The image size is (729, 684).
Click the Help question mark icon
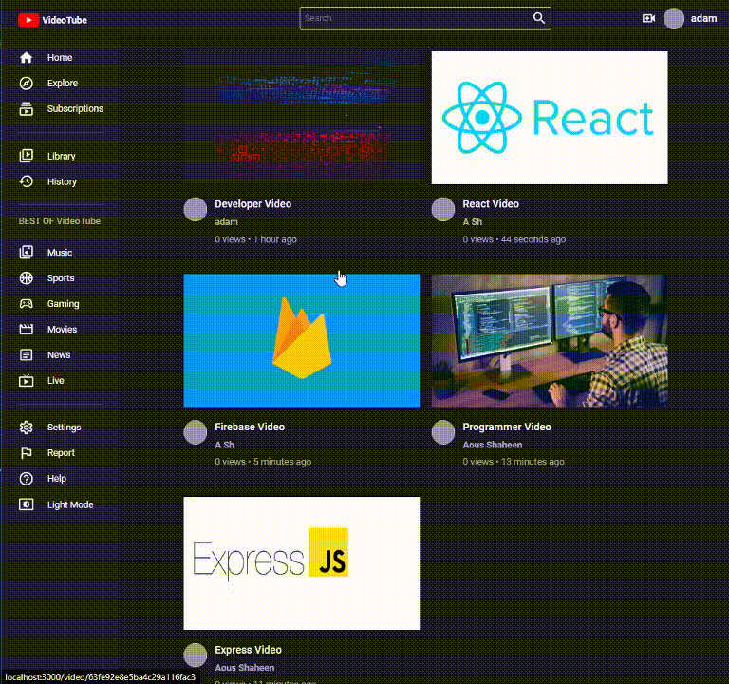[26, 479]
